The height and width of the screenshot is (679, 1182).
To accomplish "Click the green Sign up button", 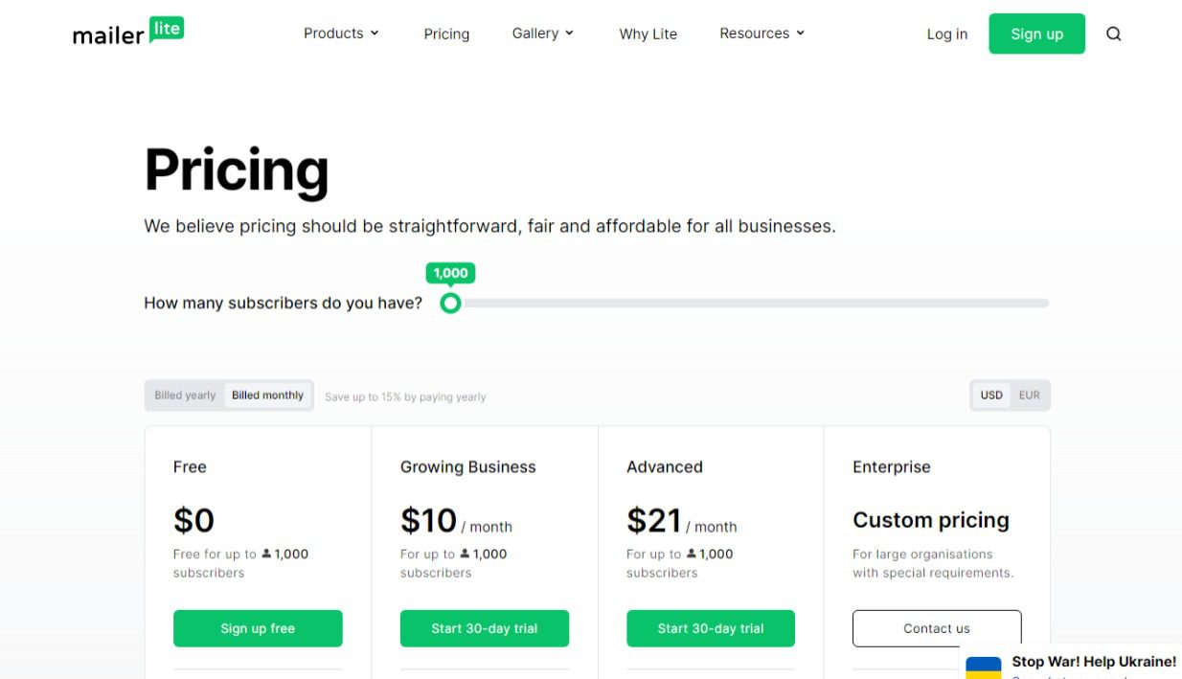I will (x=1036, y=34).
